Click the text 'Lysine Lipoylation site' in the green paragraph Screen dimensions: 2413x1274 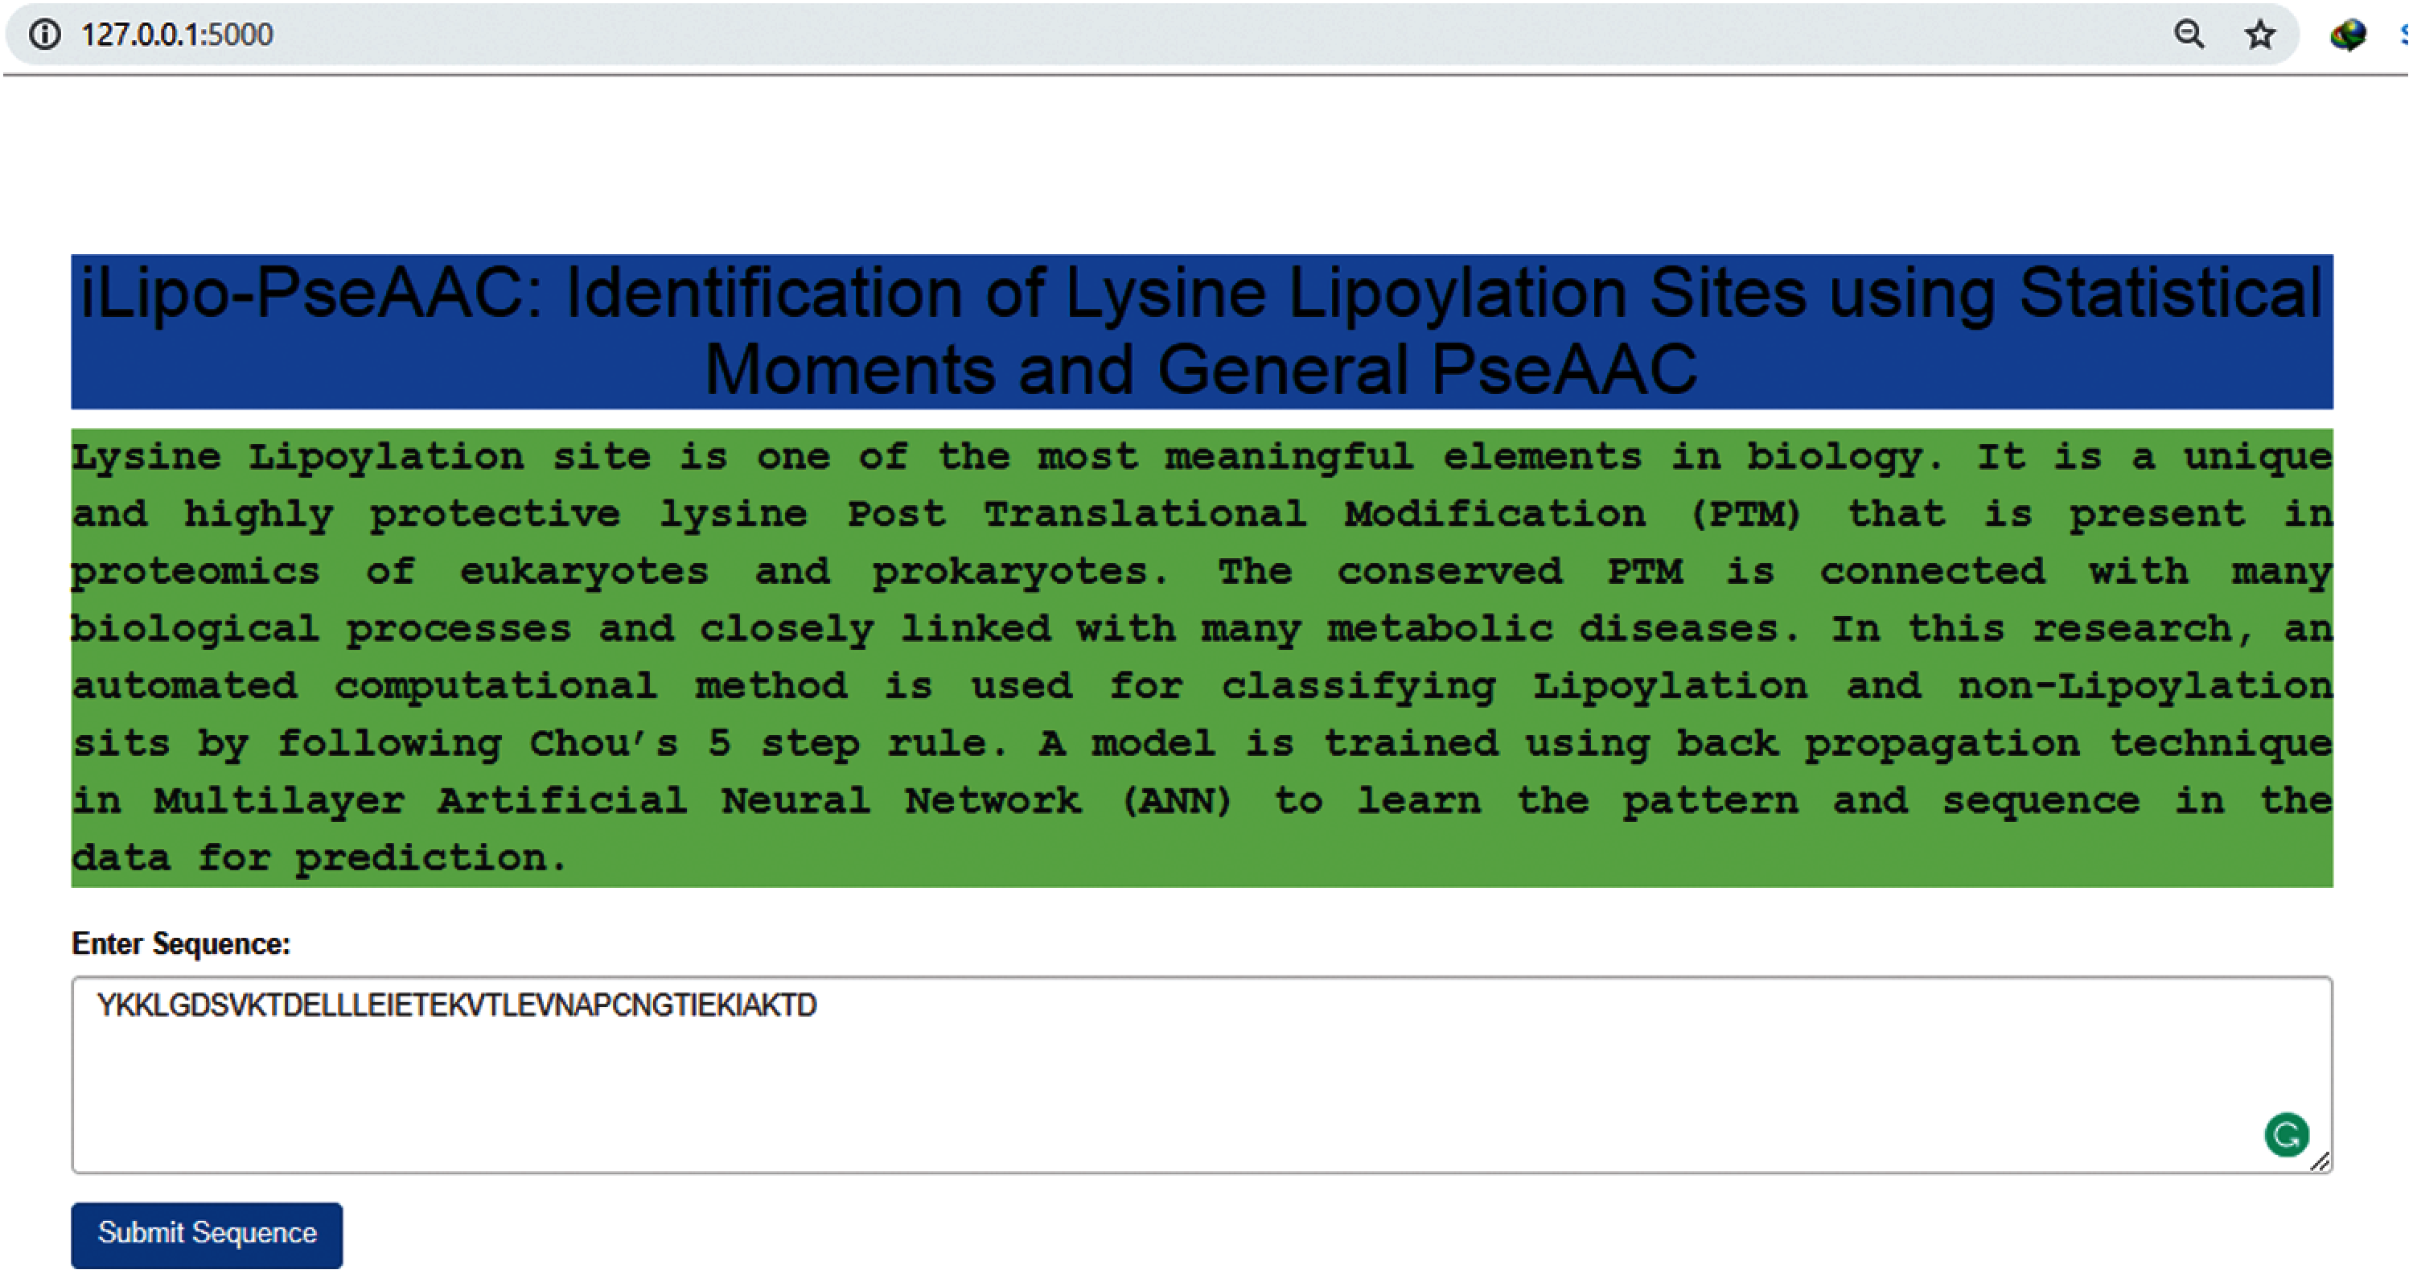pos(360,457)
